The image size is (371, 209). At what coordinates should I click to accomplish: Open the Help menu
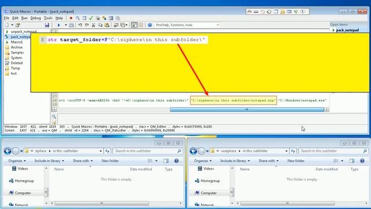[59, 18]
